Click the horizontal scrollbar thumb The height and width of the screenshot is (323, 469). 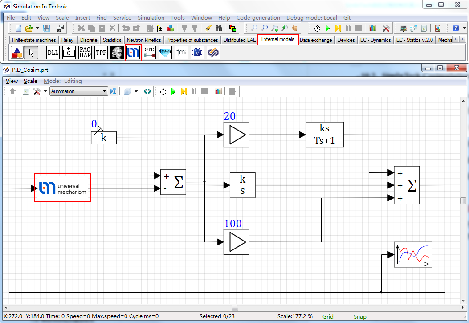point(235,308)
